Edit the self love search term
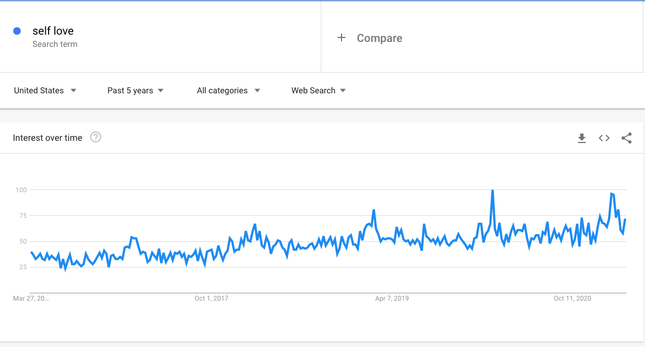Viewport: 645px width, 347px height. point(53,31)
